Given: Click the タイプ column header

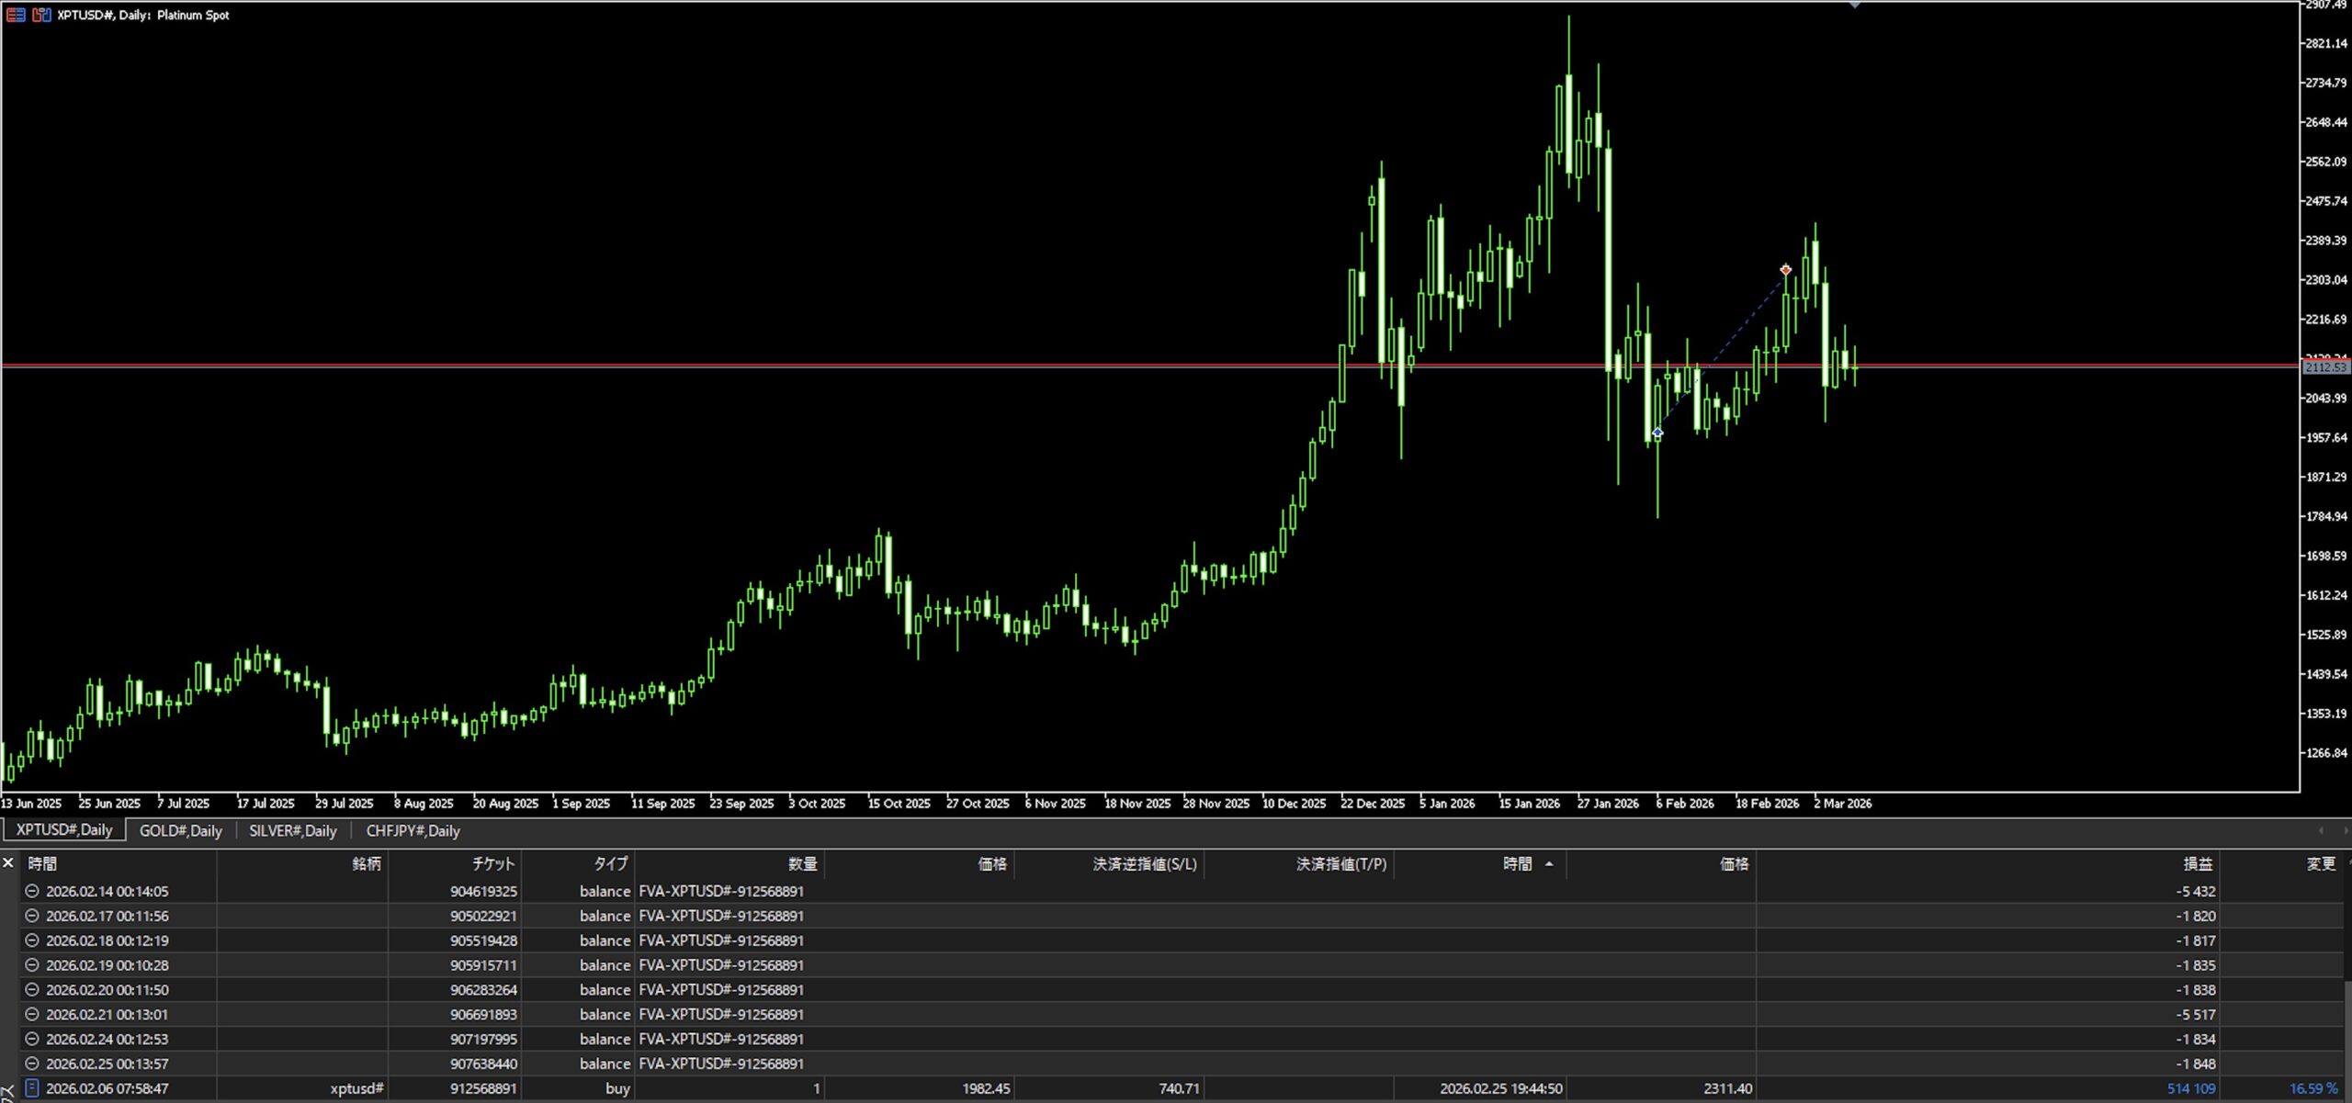Looking at the screenshot, I should (610, 863).
